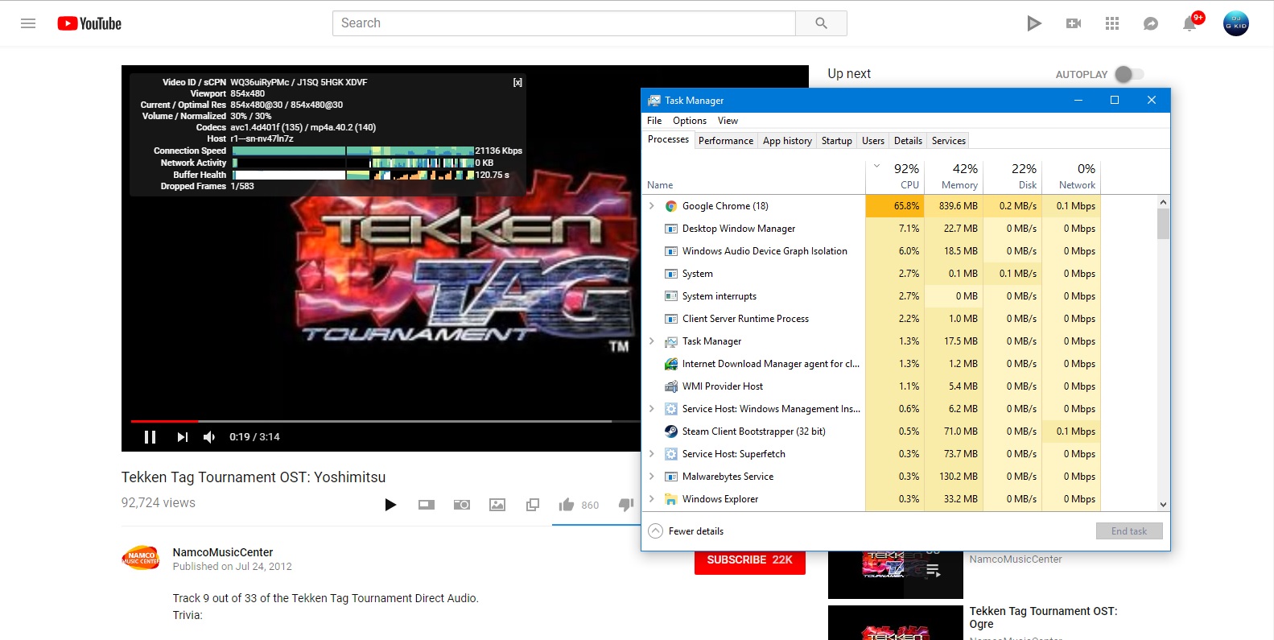The image size is (1274, 640).
Task: Click the rectangle icon below the video title
Action: [x=427, y=505]
